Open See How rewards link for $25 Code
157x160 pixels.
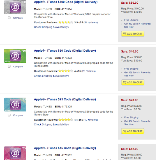click(x=129, y=124)
